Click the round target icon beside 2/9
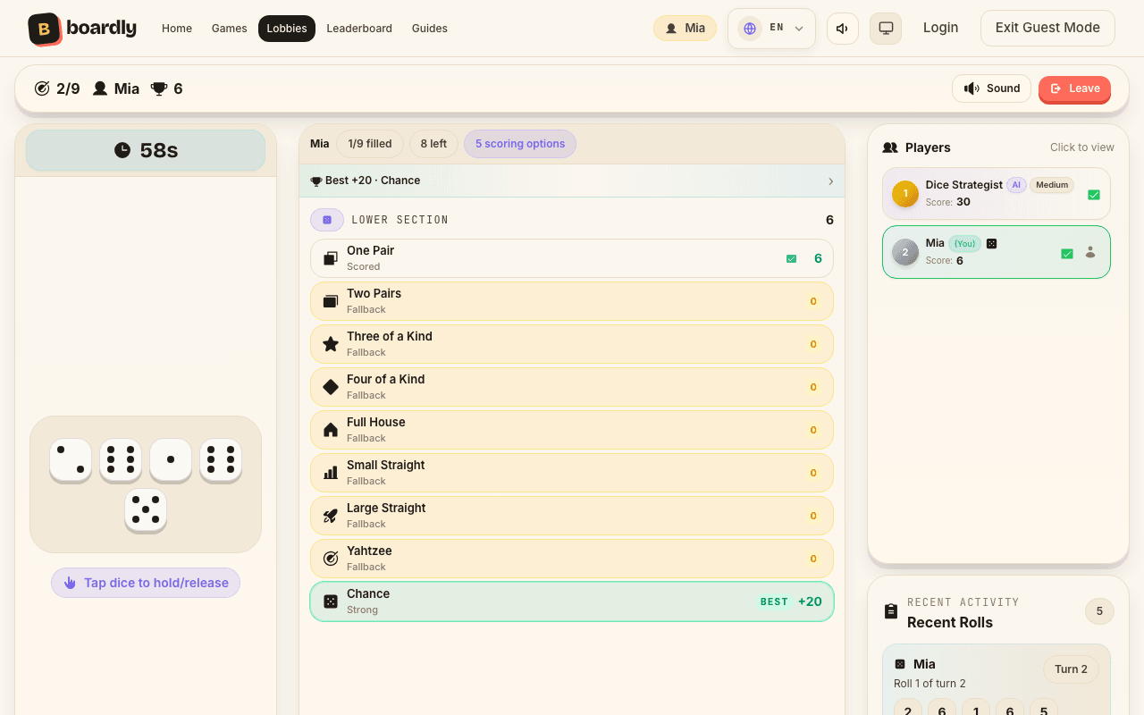 [42, 88]
